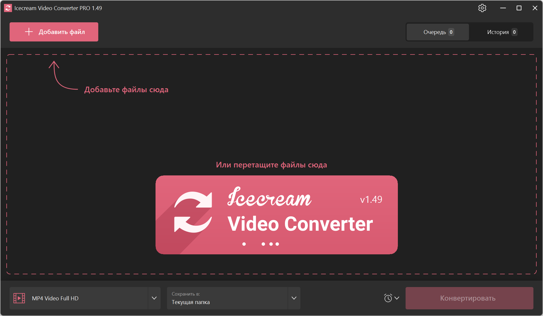Click the Добавьте файлы сюда hint text

[126, 90]
